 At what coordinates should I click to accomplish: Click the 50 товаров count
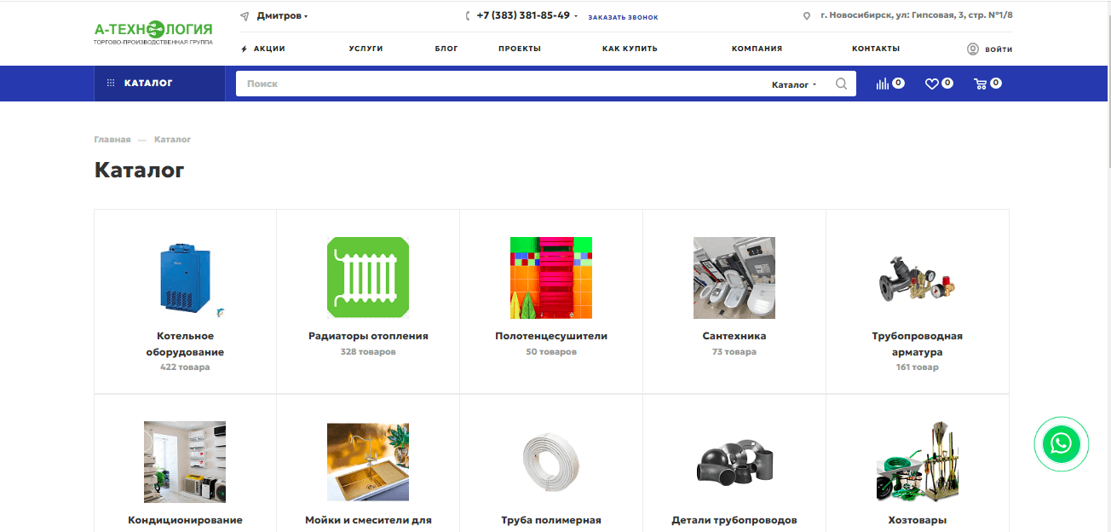(551, 351)
